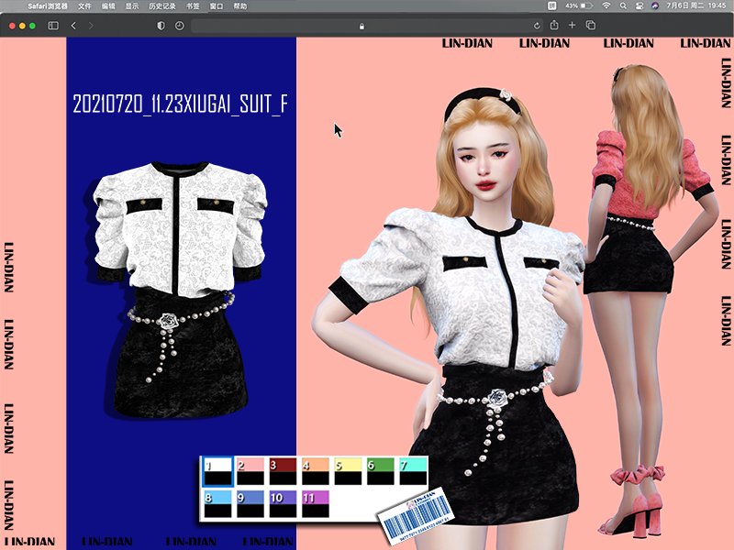This screenshot has width=734, height=550.
Task: Open Spotlight search in the menu bar
Action: 623,6
